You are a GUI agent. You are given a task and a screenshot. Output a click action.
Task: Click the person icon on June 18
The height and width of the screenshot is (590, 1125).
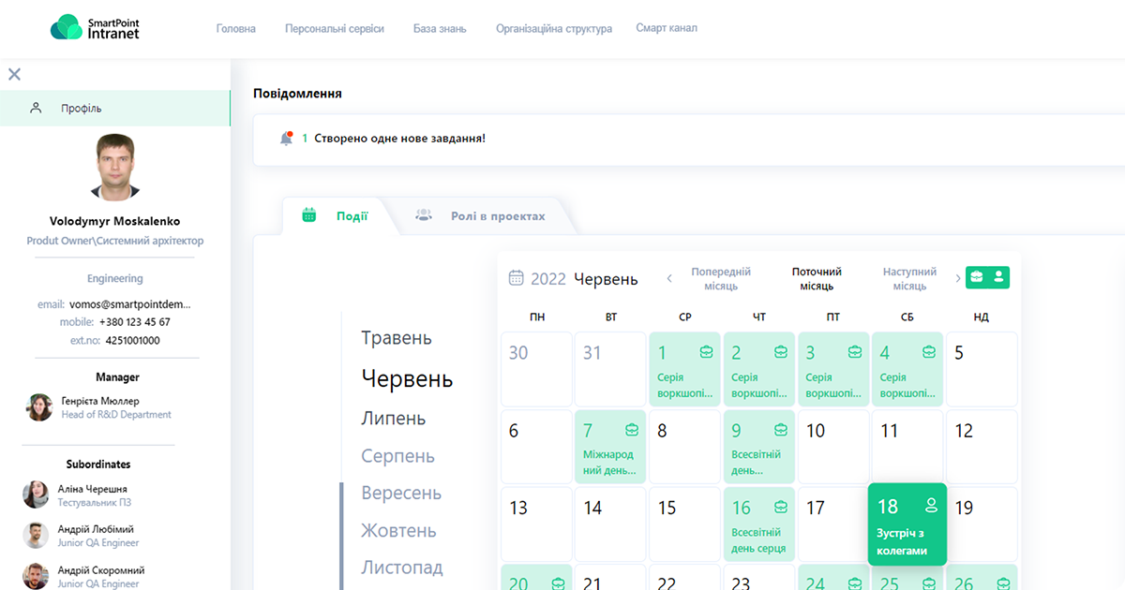pyautogui.click(x=931, y=506)
